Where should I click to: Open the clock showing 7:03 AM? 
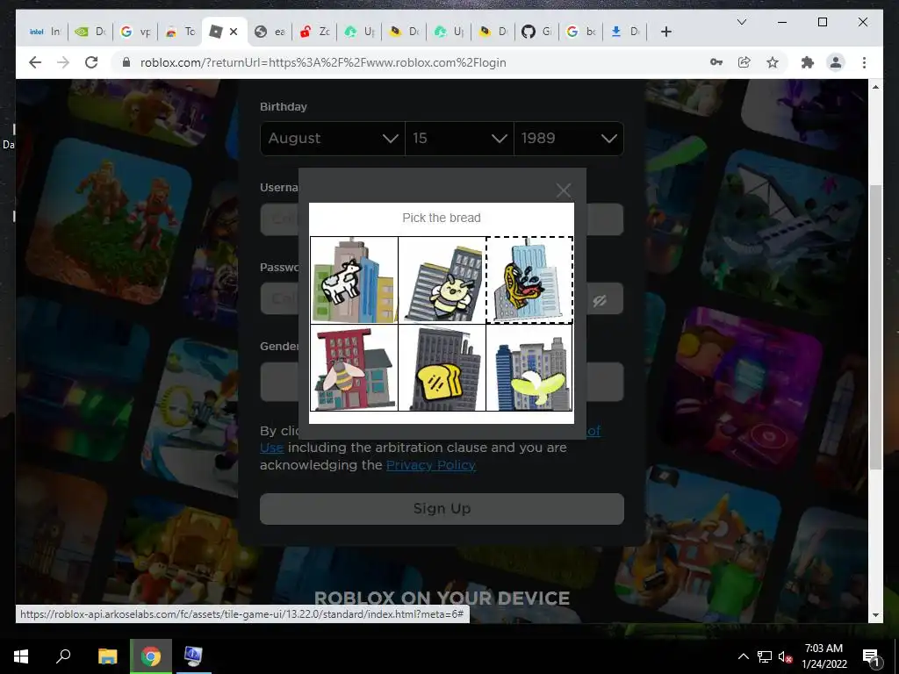pos(823,656)
